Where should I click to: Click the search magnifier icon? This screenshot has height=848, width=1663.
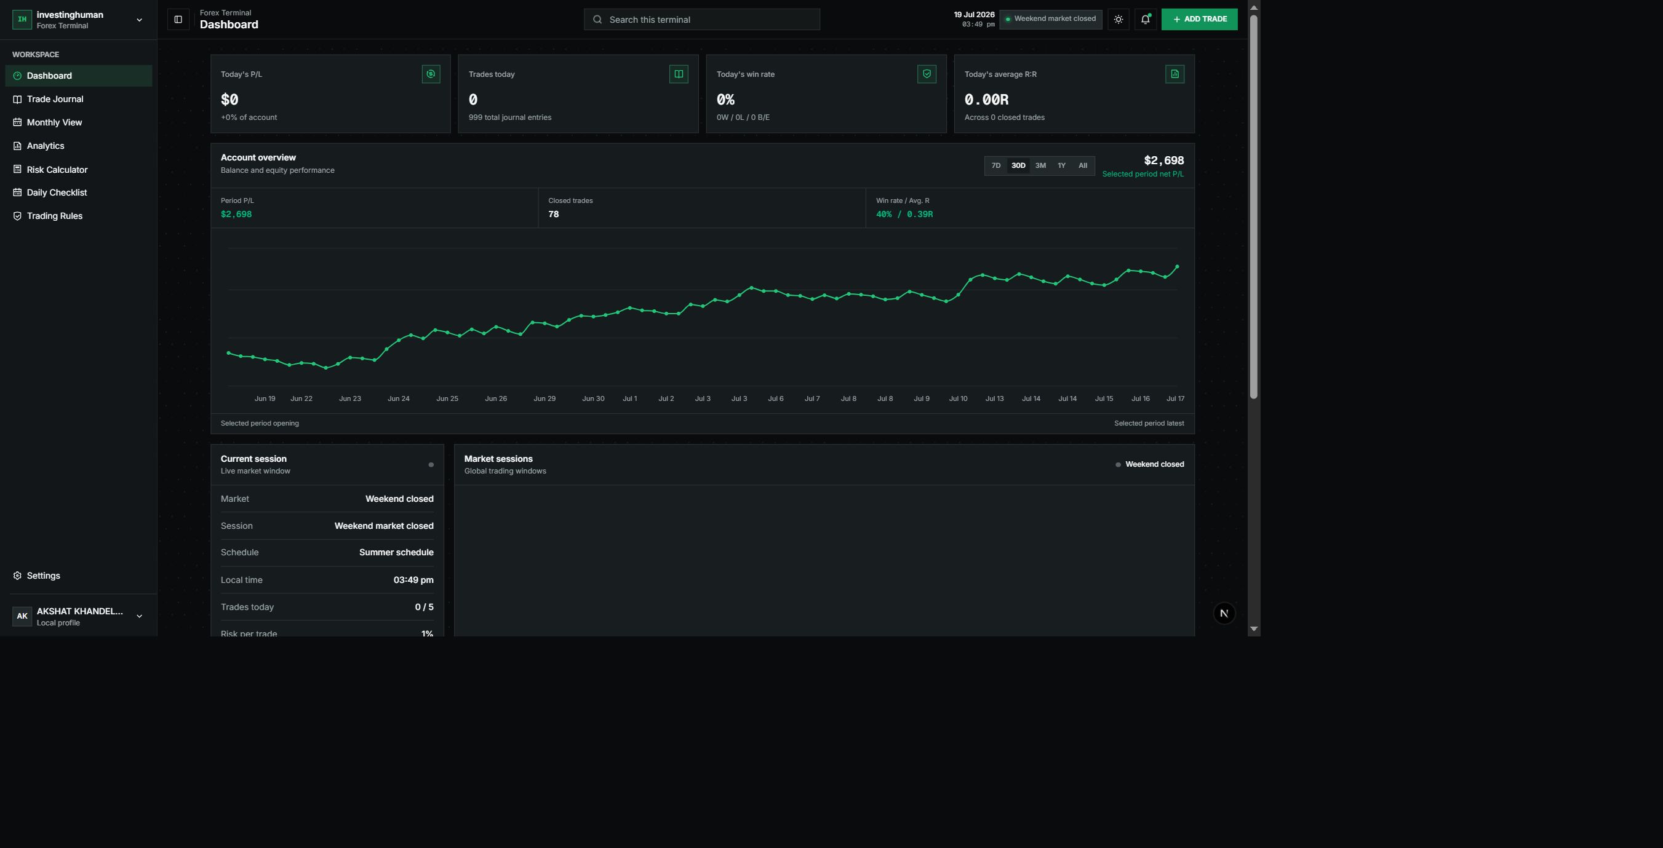(x=598, y=19)
